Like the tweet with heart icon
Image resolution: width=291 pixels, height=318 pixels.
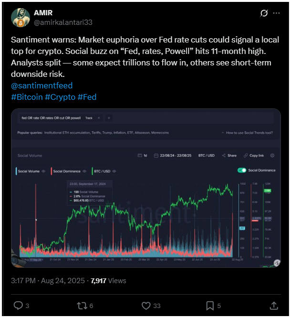point(146,306)
